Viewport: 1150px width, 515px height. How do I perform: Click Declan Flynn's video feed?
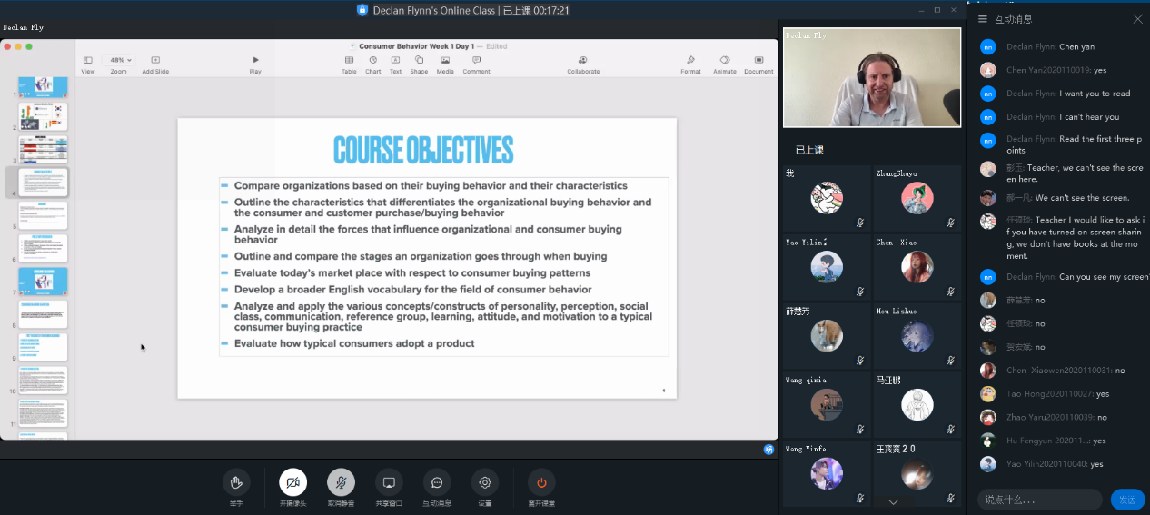click(871, 77)
